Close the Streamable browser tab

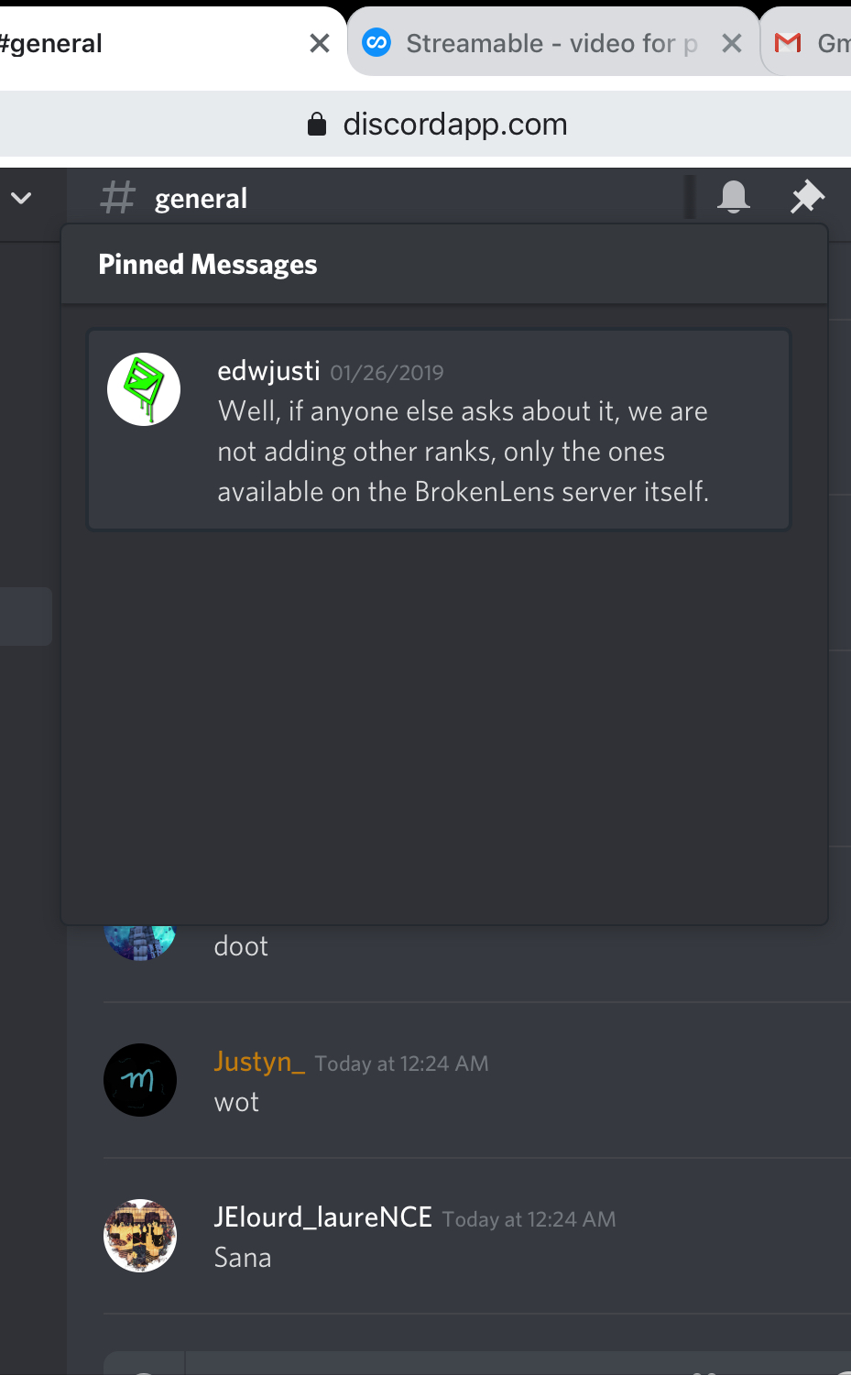point(732,43)
